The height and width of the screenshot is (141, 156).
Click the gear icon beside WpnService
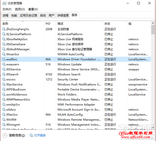tap(4, 84)
